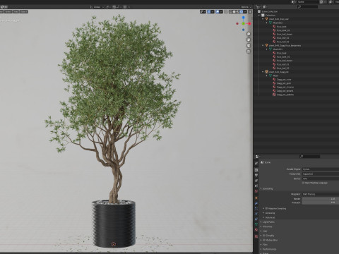Open the Physics properties tab icon
Screen dimensions: 339x254
click(256, 214)
